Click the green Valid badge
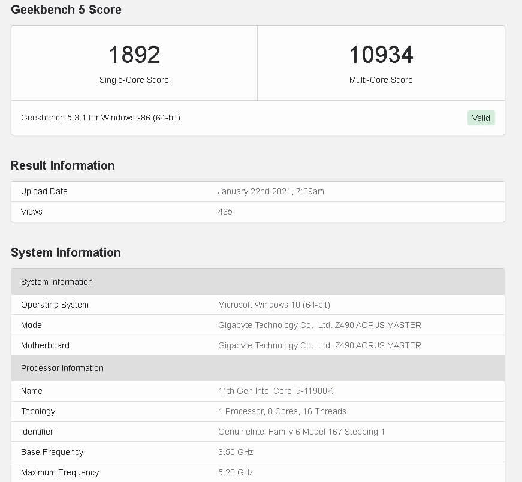This screenshot has height=482, width=522. tap(481, 118)
